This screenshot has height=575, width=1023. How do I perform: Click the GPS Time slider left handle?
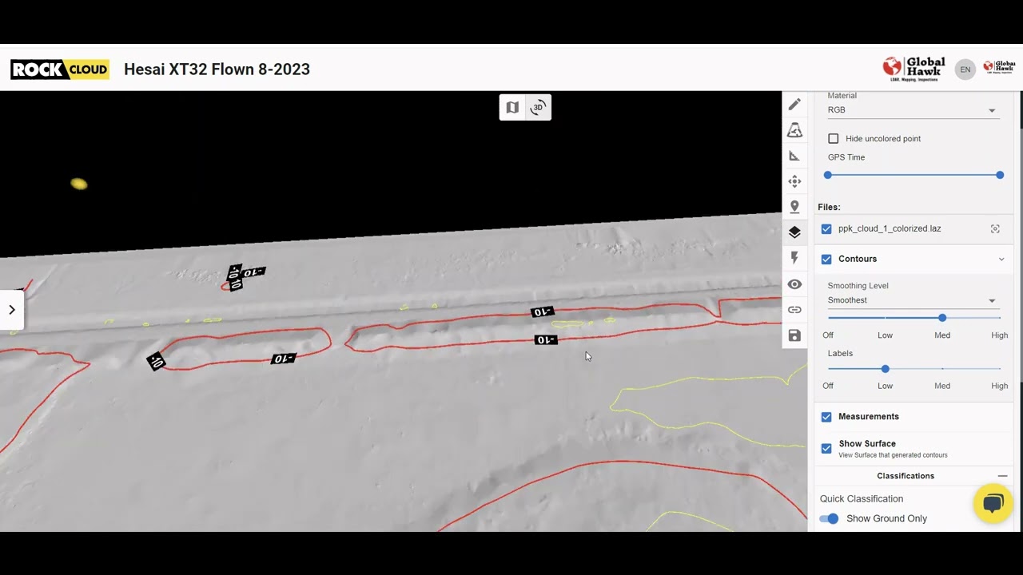pyautogui.click(x=828, y=175)
